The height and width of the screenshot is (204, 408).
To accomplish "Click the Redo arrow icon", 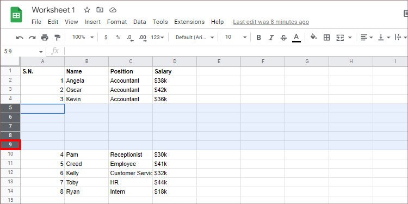I will [x=32, y=38].
